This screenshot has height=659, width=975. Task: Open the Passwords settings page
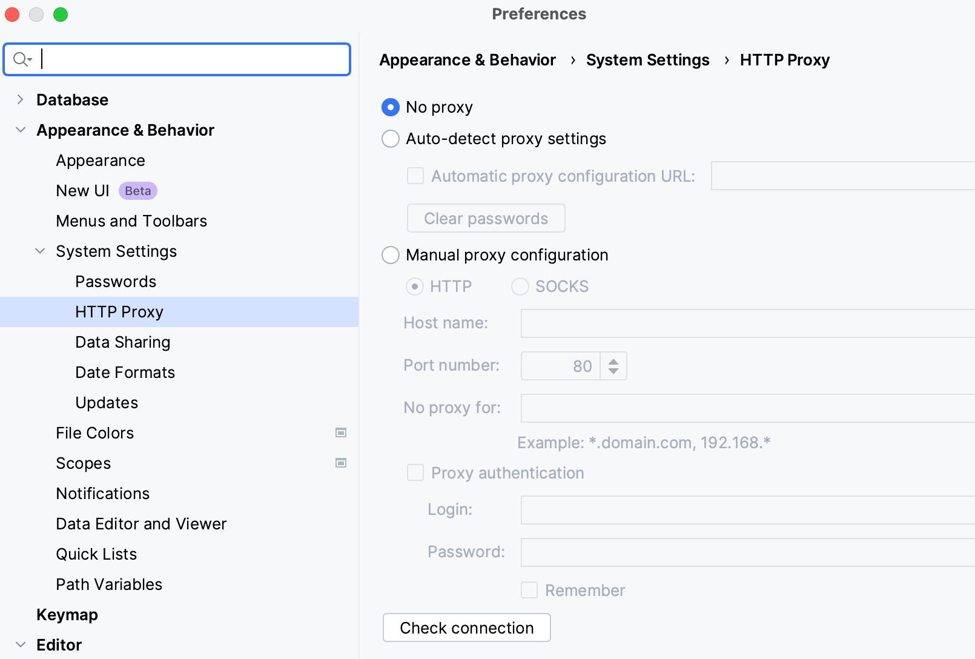[116, 282]
